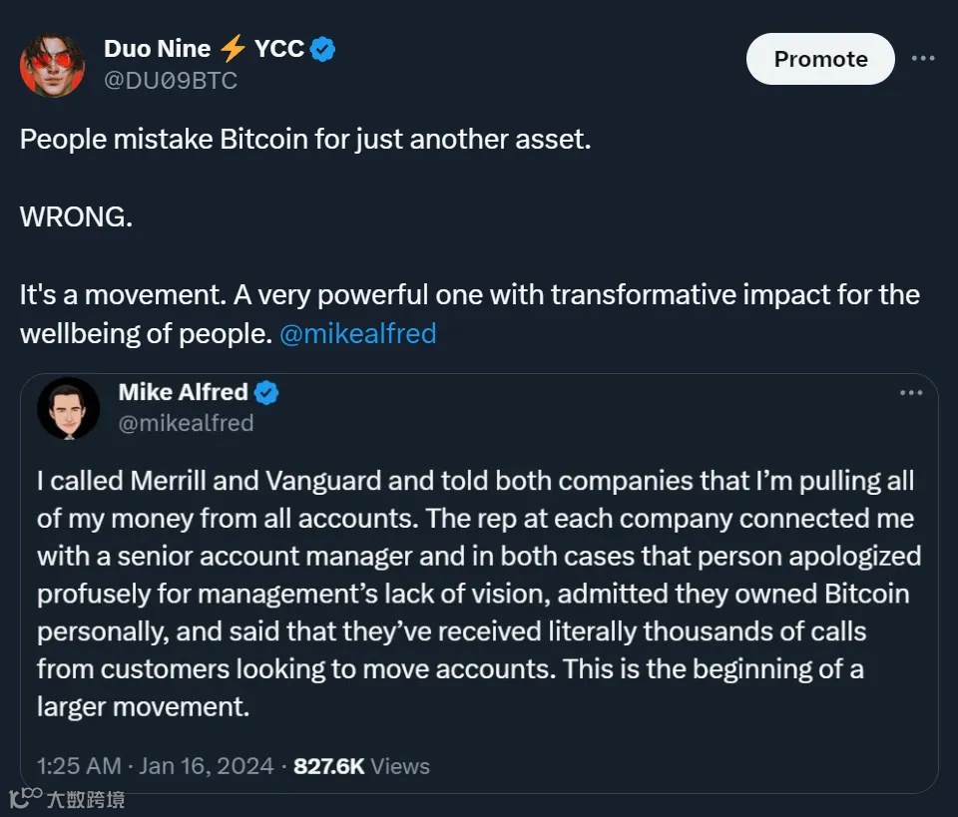
Task: Click the verified badge beside Mike Alfred
Action: coord(266,393)
